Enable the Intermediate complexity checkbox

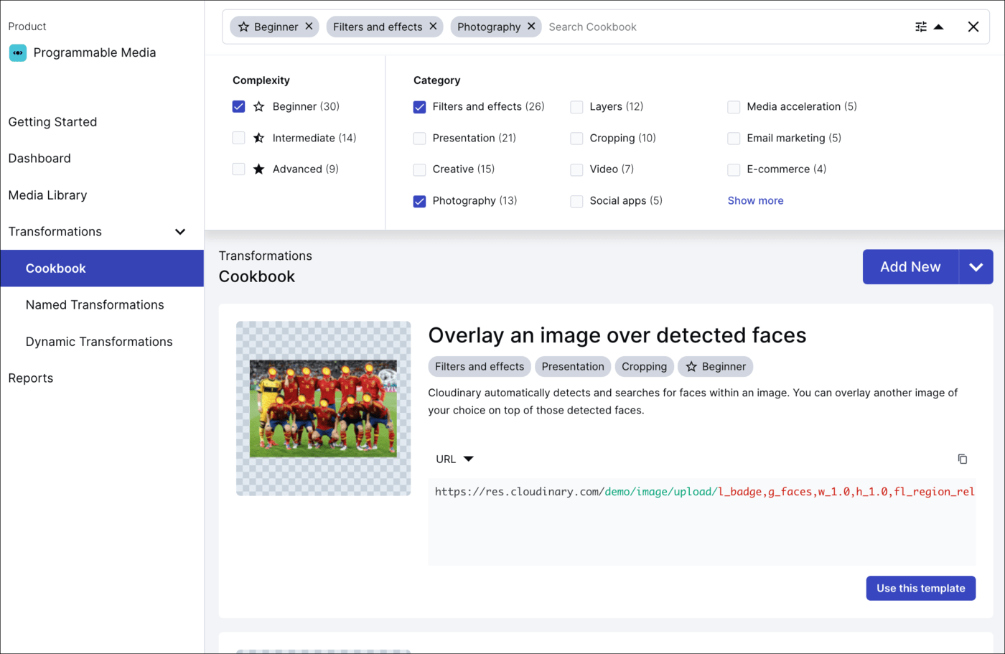[239, 138]
